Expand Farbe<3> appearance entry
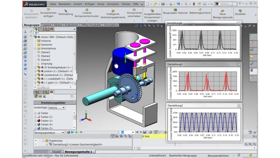 (35, 121)
